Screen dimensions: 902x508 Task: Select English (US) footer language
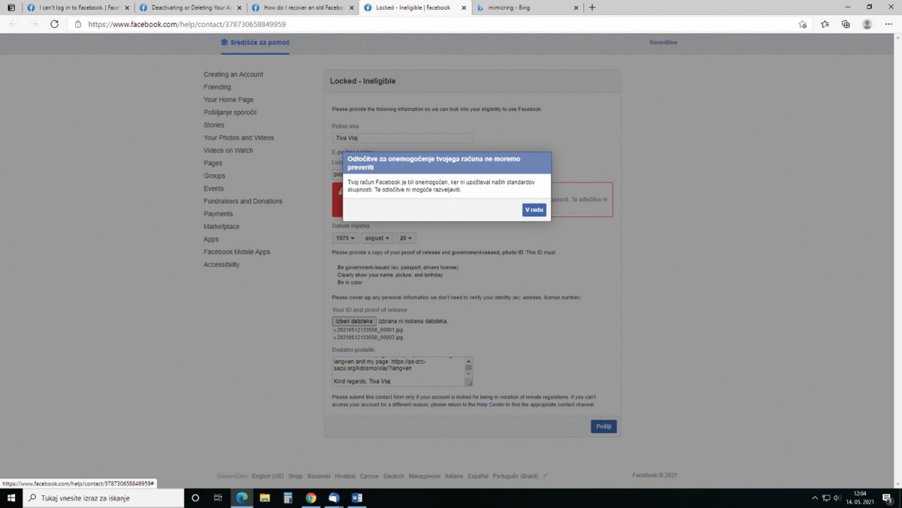268,476
